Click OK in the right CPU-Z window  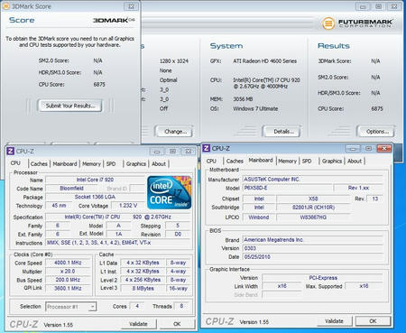coord(373,321)
